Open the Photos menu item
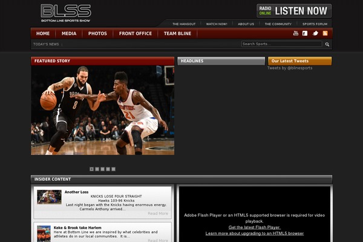This screenshot has width=363, height=242. 97,34
